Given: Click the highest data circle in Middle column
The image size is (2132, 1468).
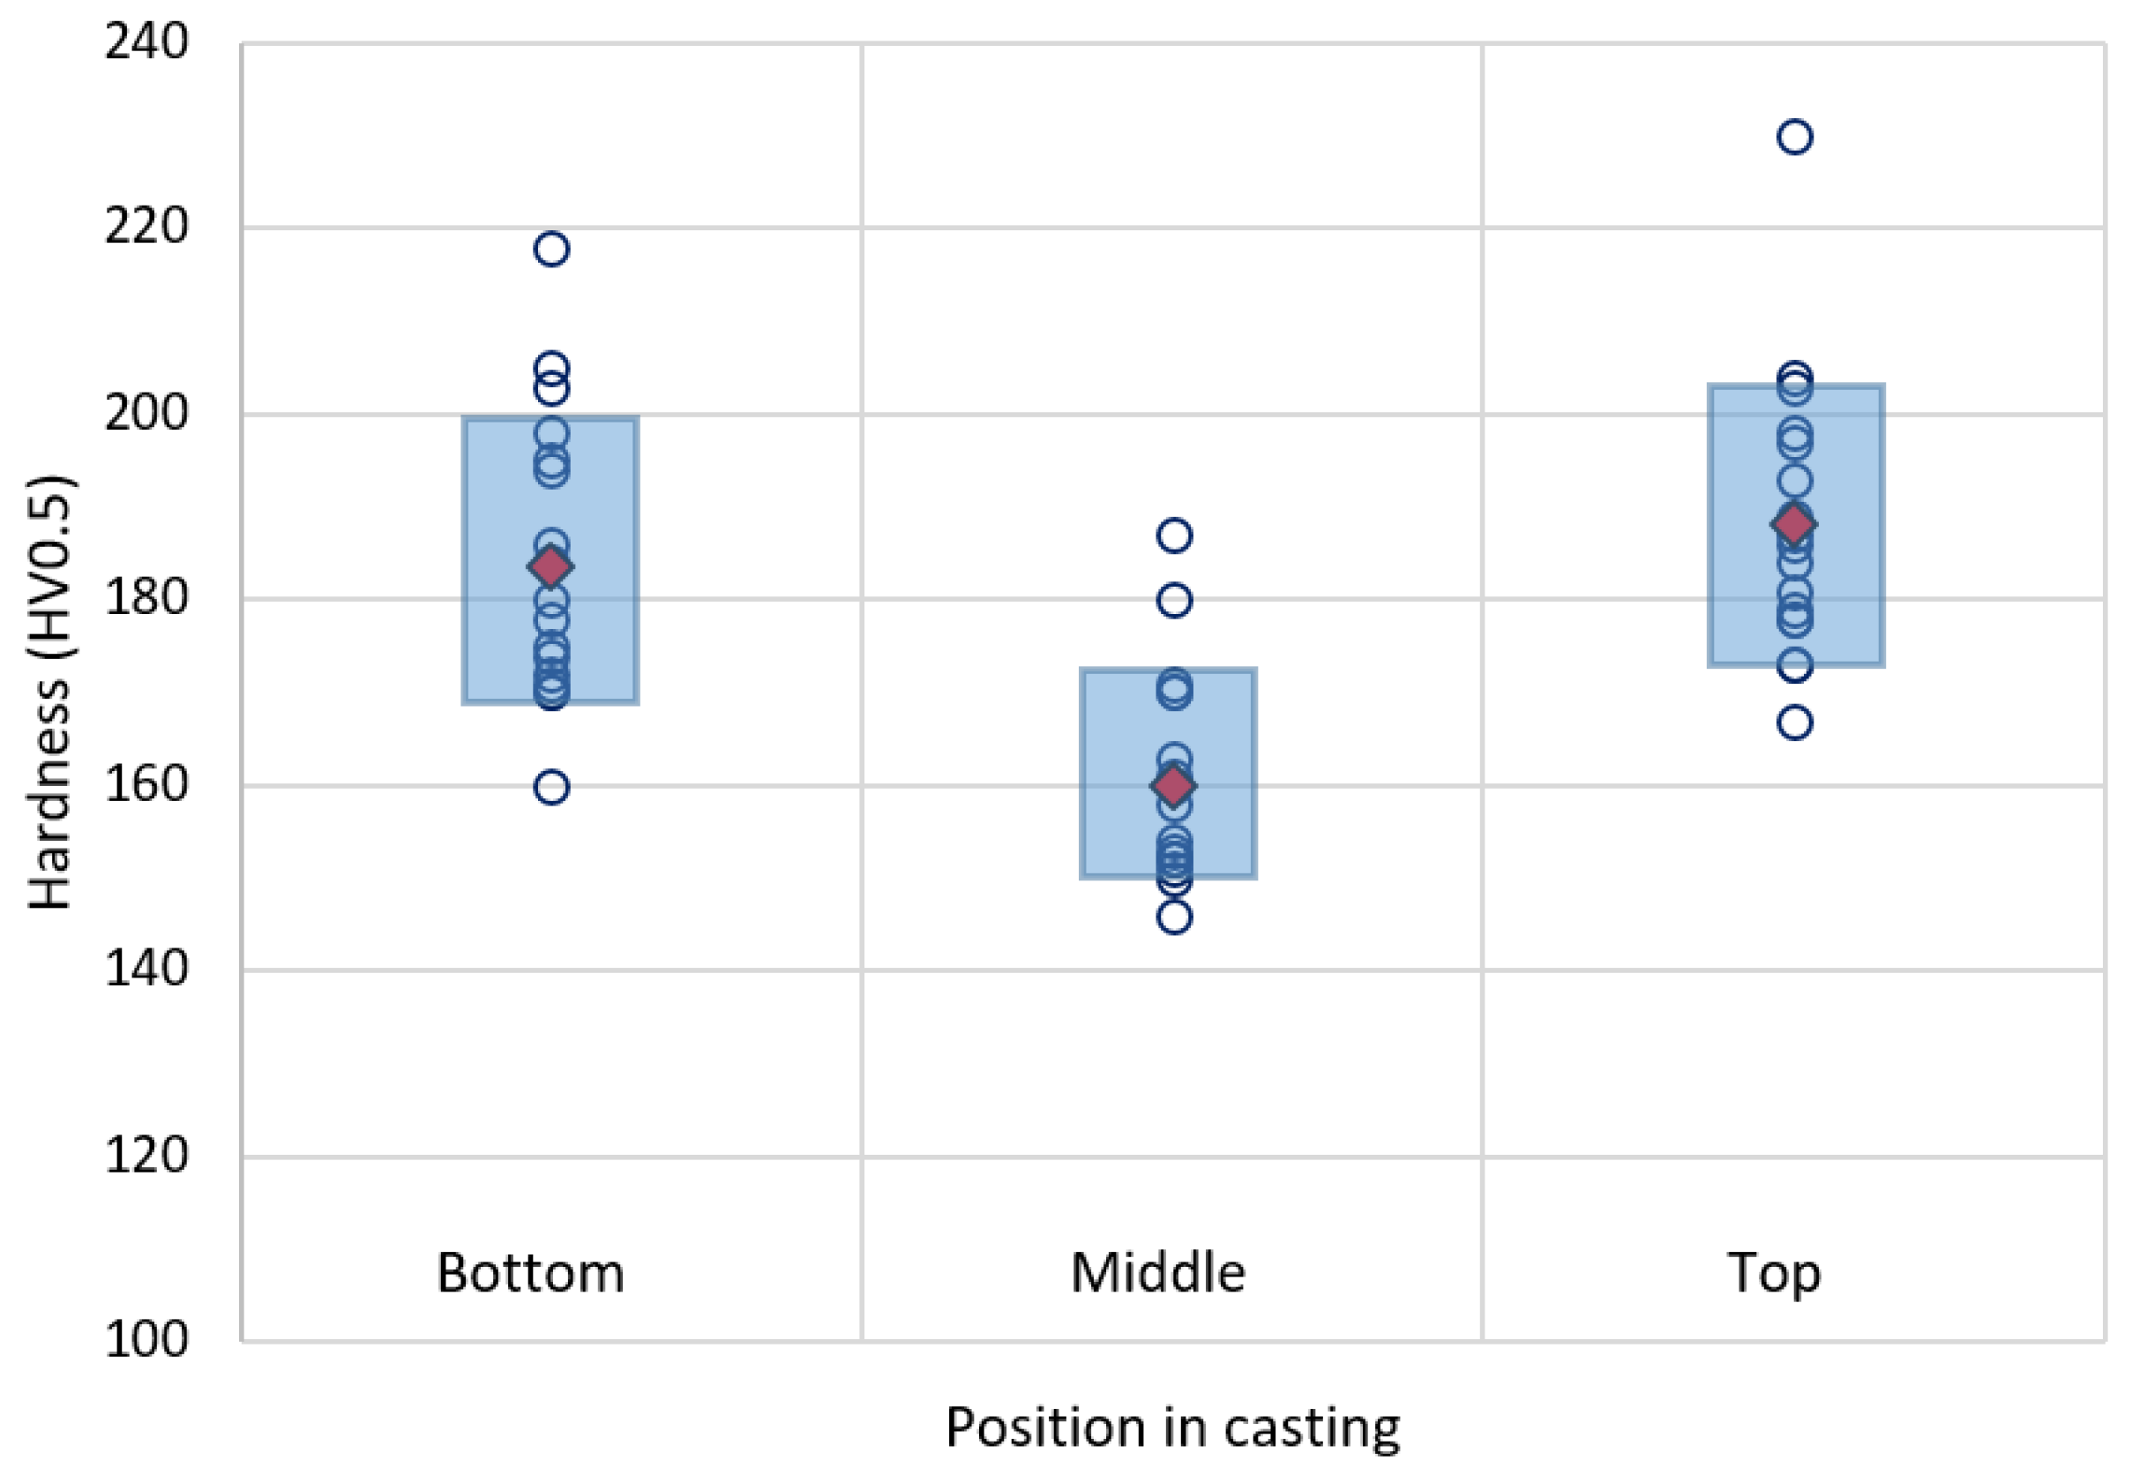Looking at the screenshot, I should (x=1175, y=536).
